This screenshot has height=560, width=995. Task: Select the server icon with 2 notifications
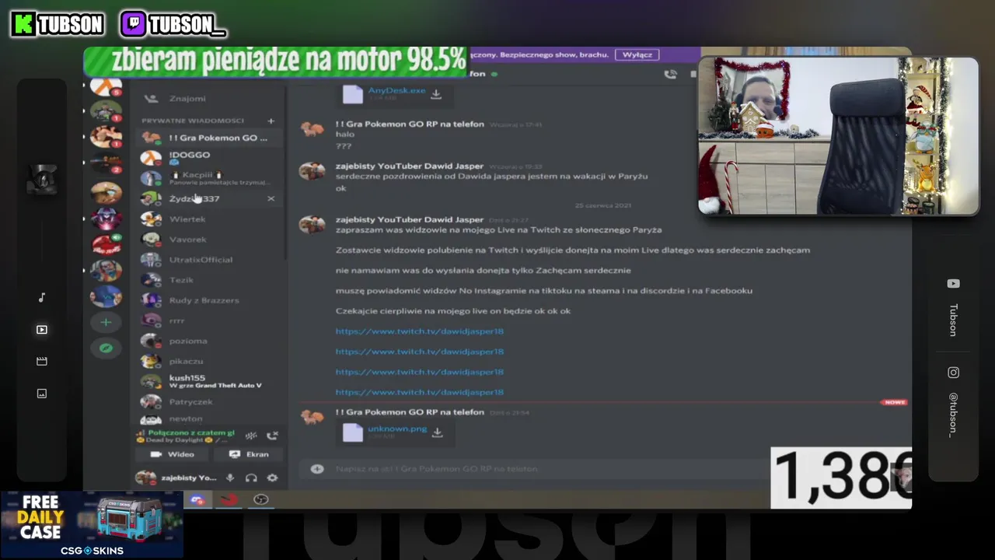click(106, 164)
